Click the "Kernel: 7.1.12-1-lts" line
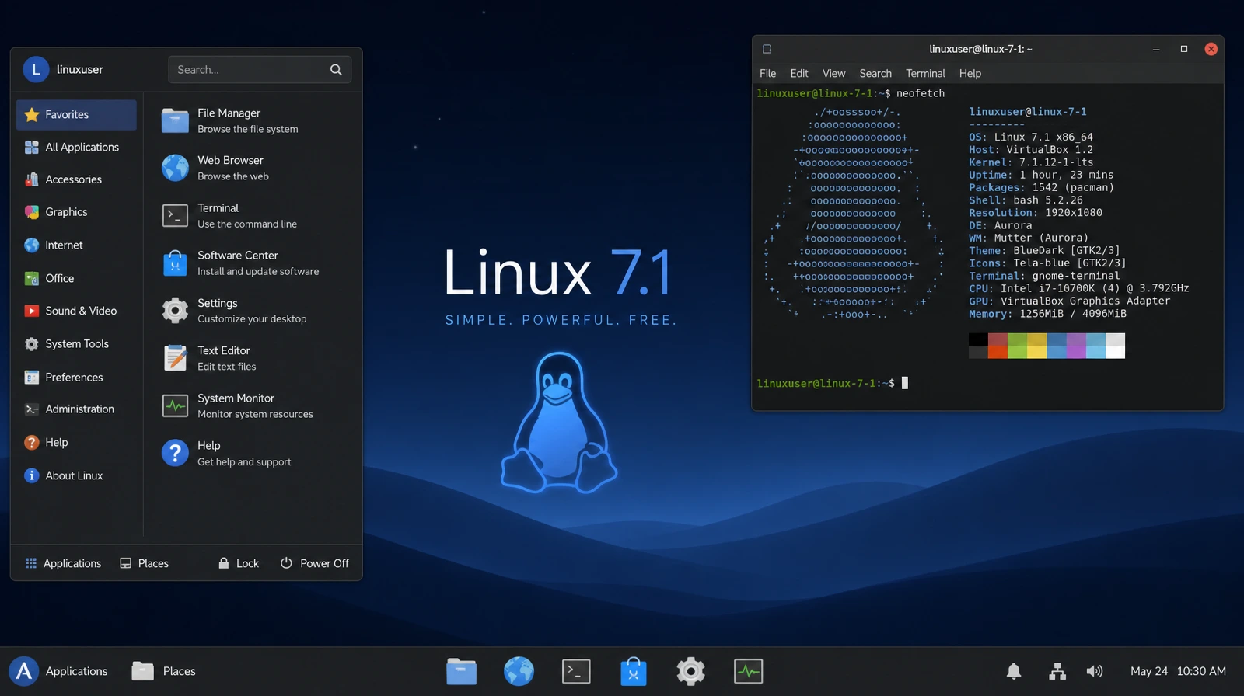The height and width of the screenshot is (696, 1244). pos(1031,162)
